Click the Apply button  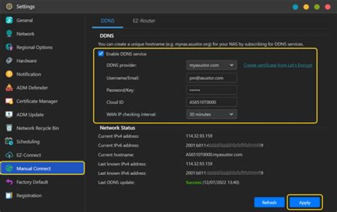[305, 202]
